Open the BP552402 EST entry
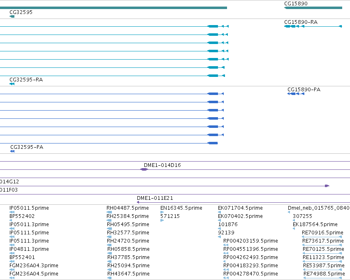 [22, 216]
